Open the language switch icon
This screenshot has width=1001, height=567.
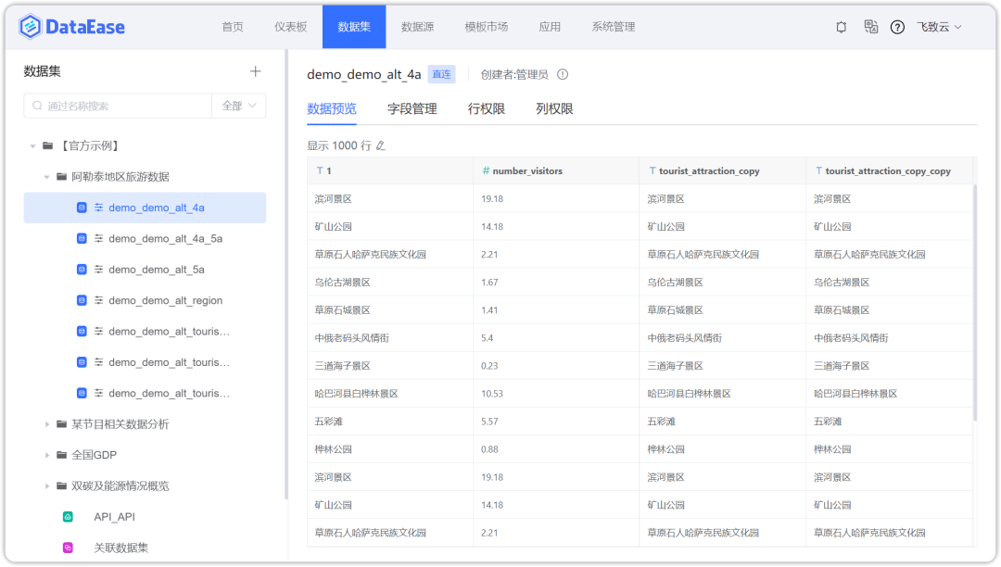[x=870, y=27]
